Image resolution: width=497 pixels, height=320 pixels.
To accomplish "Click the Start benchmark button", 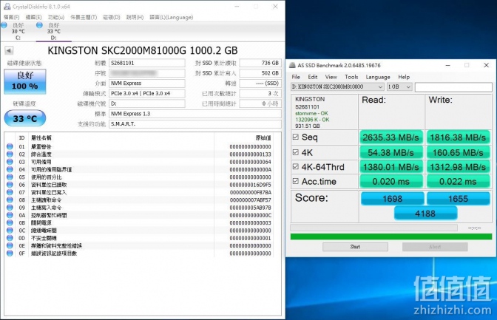I will pos(355,247).
